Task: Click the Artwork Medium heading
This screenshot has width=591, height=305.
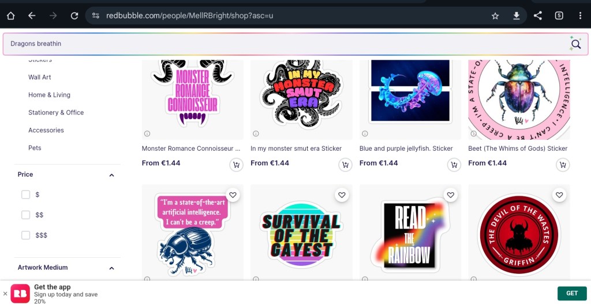Action: click(43, 268)
